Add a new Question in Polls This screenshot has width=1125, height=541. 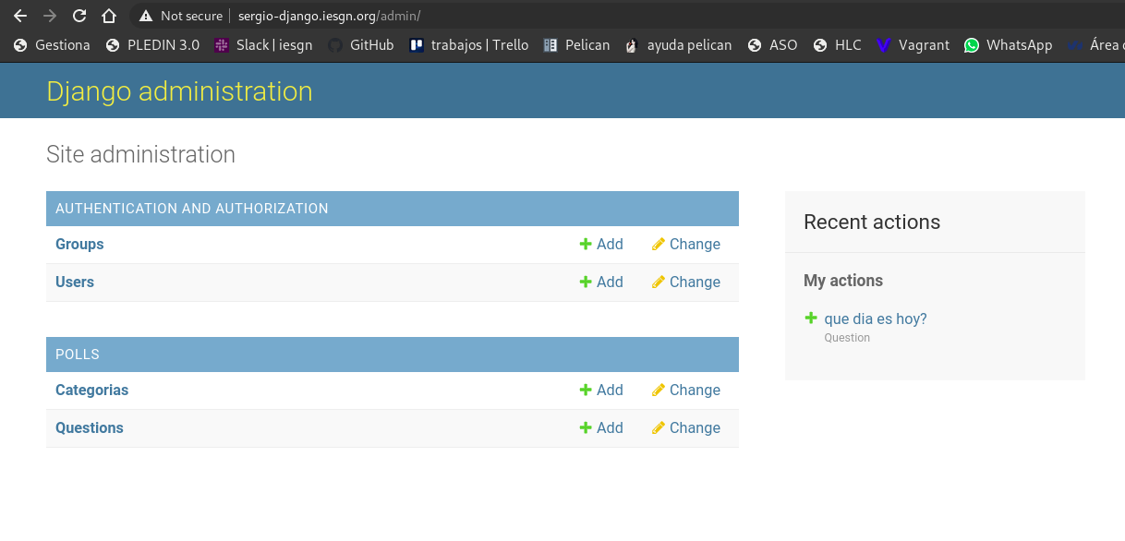(x=601, y=428)
